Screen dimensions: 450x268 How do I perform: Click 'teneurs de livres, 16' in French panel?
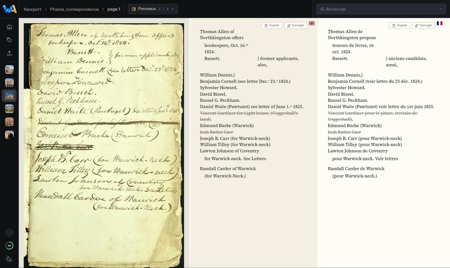pyautogui.click(x=353, y=45)
